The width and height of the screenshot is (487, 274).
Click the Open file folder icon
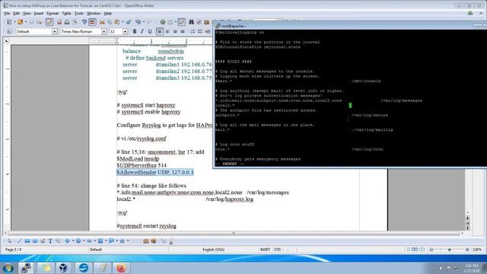(x=21, y=22)
